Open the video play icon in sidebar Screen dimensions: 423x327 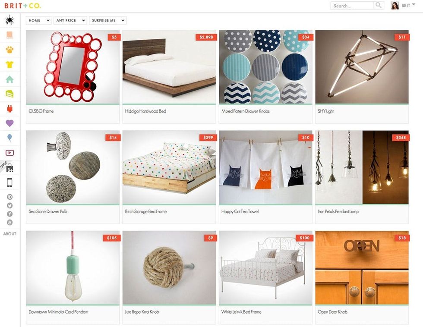(9, 153)
